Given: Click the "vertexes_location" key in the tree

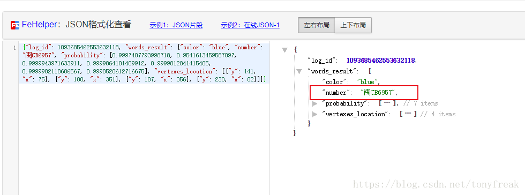Looking at the screenshot, I should click(x=355, y=114).
